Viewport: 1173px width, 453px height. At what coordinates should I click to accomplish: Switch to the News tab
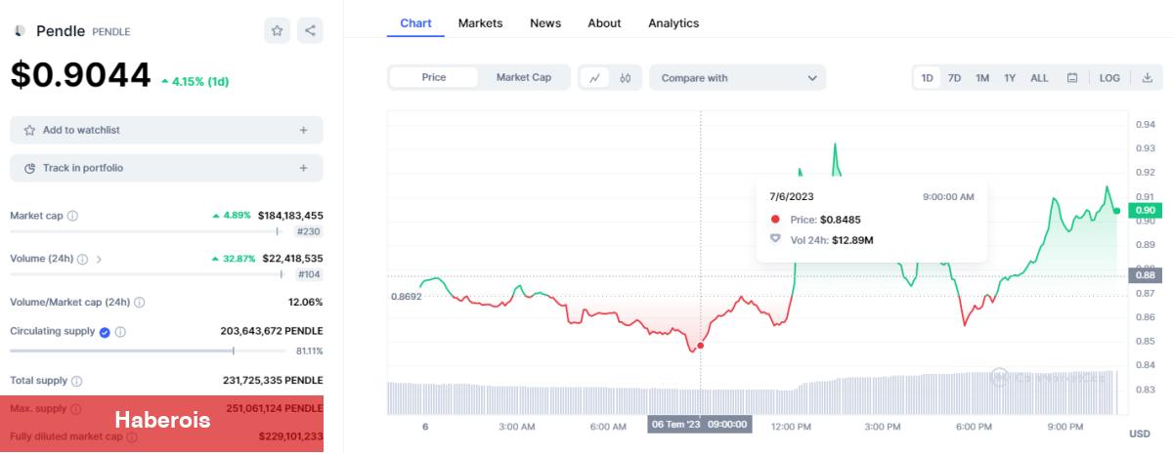(545, 22)
